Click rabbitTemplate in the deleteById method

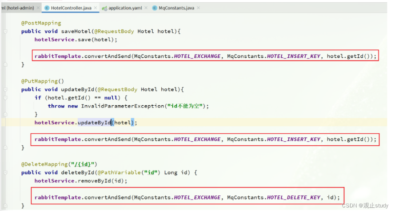58,198
